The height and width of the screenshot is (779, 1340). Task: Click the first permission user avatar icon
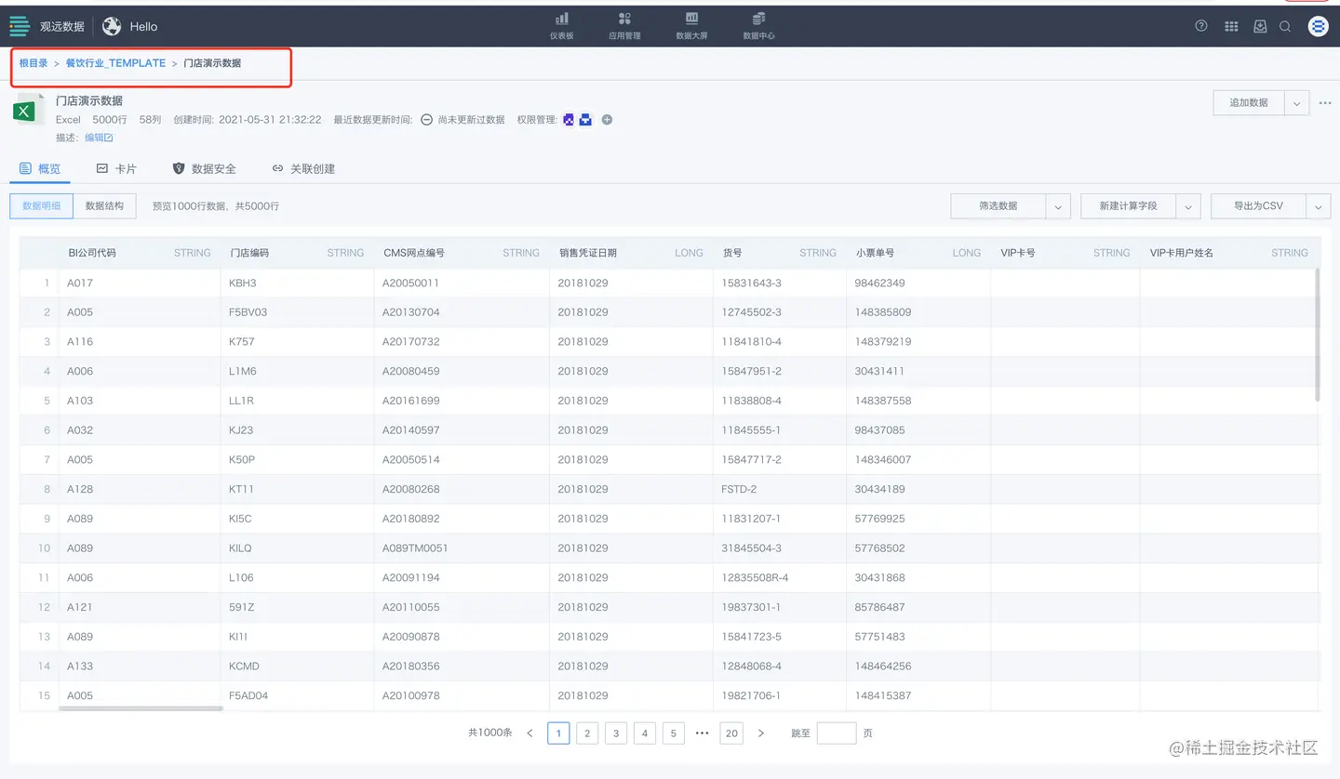569,119
